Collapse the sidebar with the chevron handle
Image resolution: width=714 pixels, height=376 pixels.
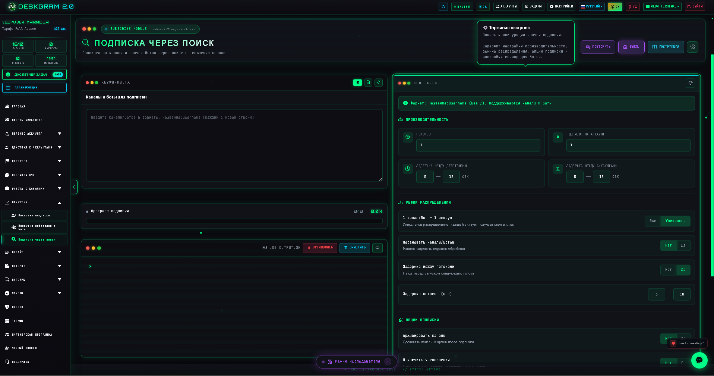pos(74,187)
